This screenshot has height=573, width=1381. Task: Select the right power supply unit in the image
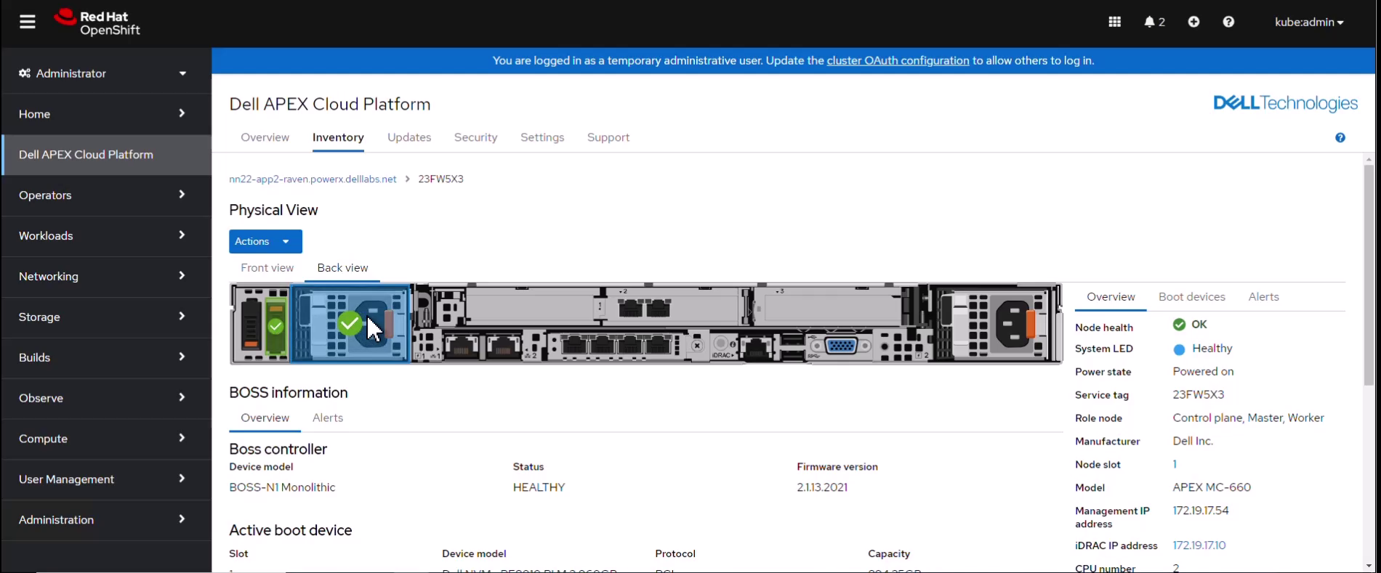pos(998,323)
